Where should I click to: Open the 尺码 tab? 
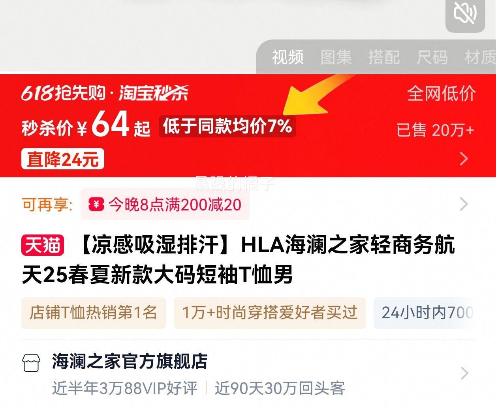coord(432,57)
